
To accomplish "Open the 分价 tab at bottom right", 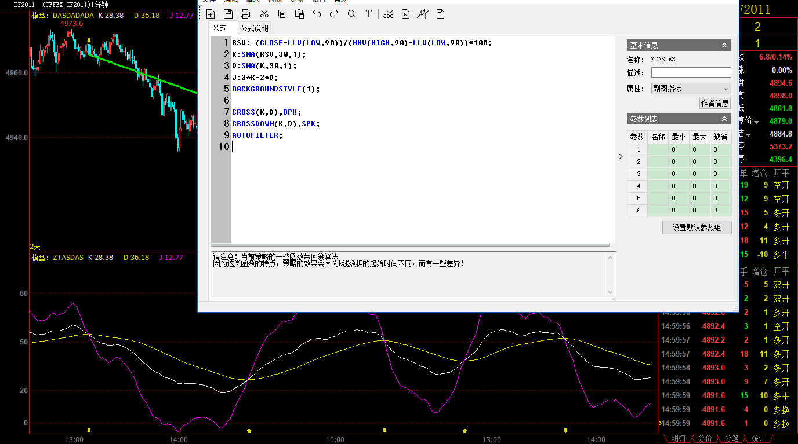I will tap(705, 438).
